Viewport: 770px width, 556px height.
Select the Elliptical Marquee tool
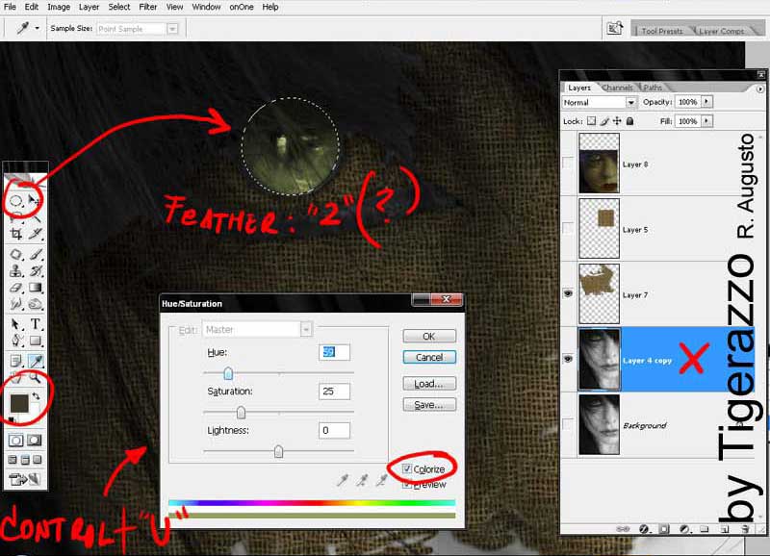[15, 201]
